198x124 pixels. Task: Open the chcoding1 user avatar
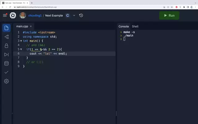[x=23, y=15]
